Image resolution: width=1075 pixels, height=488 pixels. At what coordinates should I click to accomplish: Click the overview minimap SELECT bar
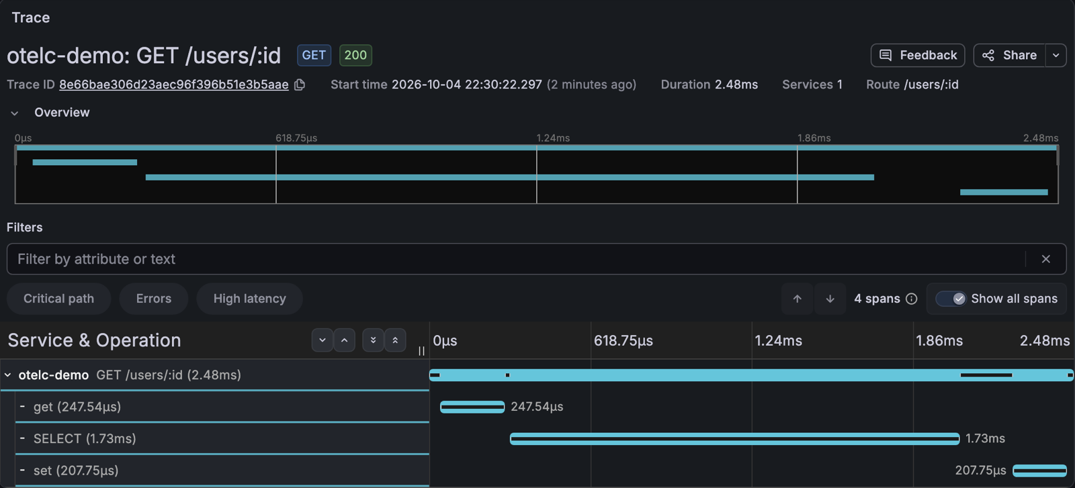click(x=510, y=177)
